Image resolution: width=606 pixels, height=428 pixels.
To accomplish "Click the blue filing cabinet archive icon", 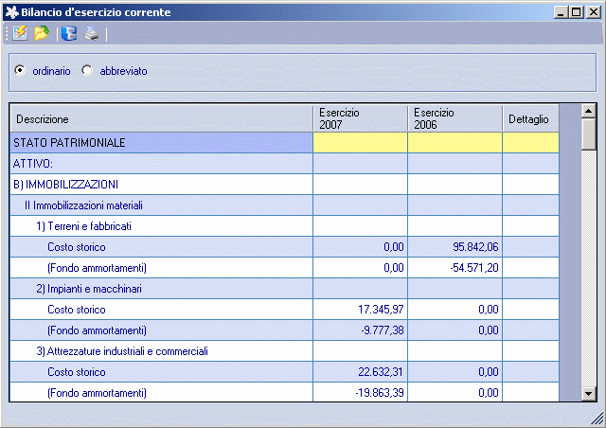I will tap(69, 34).
